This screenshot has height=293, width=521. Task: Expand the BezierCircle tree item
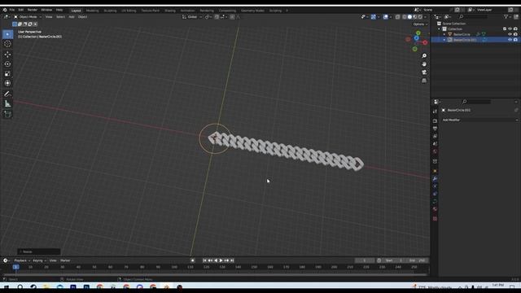[x=444, y=34]
